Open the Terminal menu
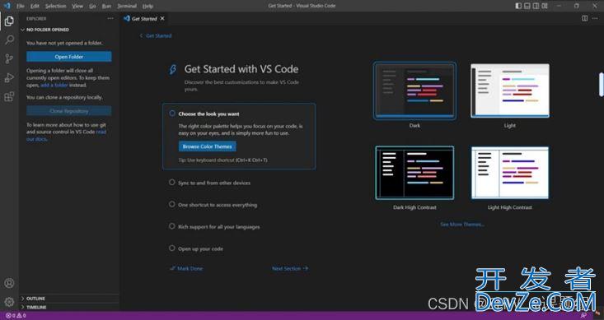Screen dimensions: 604x320 (x=127, y=6)
